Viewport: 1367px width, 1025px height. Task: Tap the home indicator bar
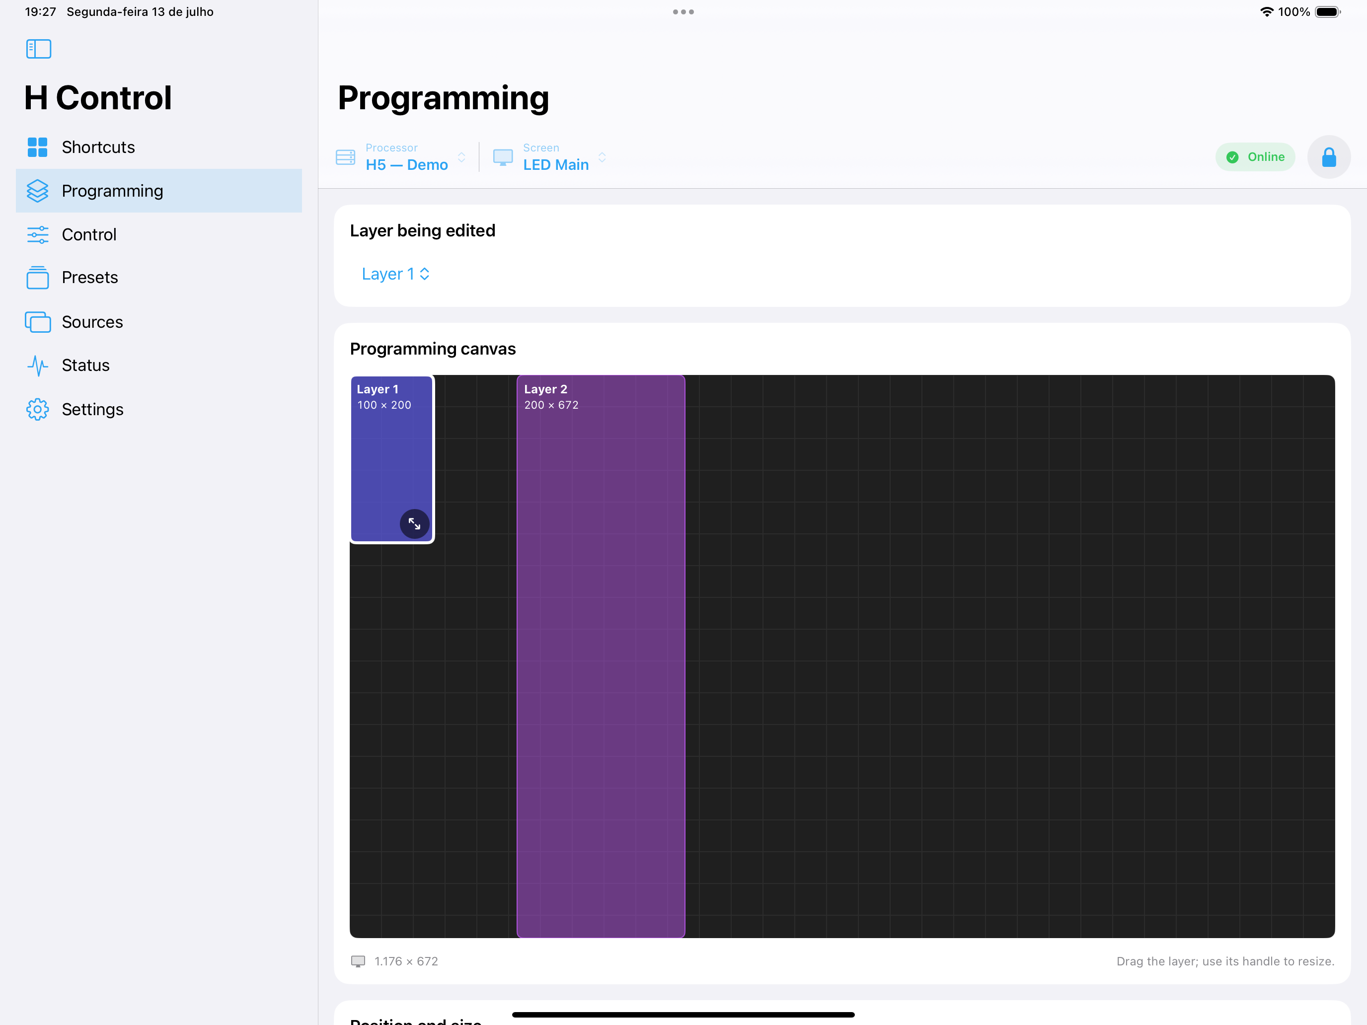(683, 1015)
